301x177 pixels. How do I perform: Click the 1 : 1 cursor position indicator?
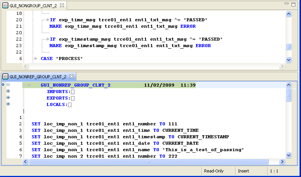[x=274, y=171]
